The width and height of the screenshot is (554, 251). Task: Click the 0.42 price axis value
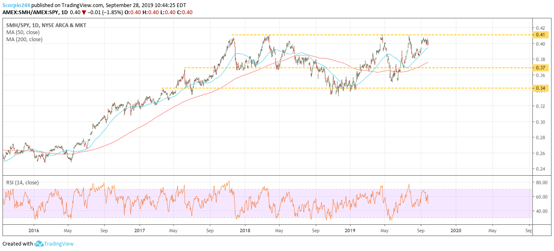(x=542, y=28)
